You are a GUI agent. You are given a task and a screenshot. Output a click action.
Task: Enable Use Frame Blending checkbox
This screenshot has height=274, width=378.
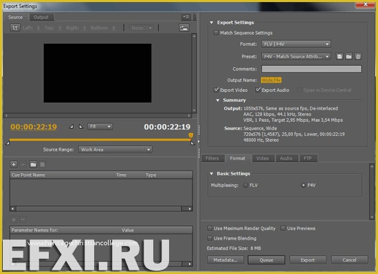click(210, 238)
